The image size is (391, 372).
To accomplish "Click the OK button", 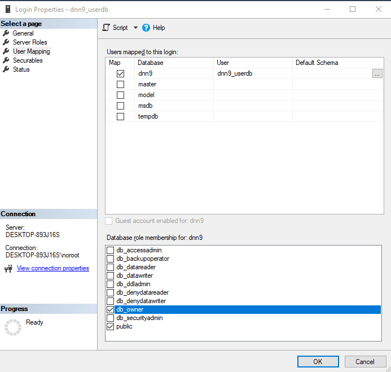I will tap(318, 361).
